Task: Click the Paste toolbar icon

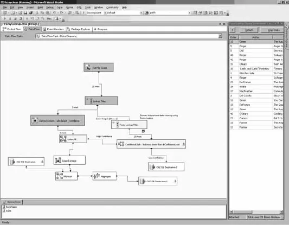Action: [48, 12]
